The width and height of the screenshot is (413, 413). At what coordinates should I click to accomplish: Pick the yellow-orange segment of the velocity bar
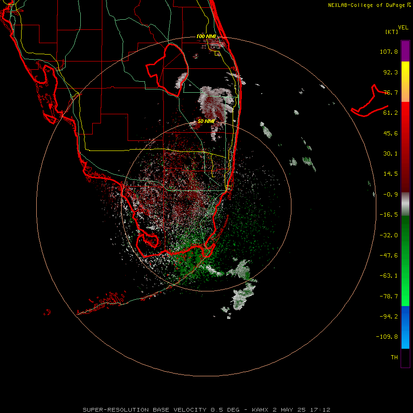(405, 82)
